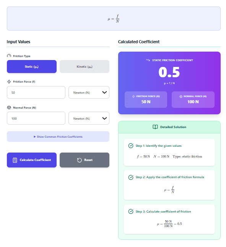The height and width of the screenshot is (247, 226).
Task: Click Step 2: Apply the coefficient formula
Action: pos(170,177)
